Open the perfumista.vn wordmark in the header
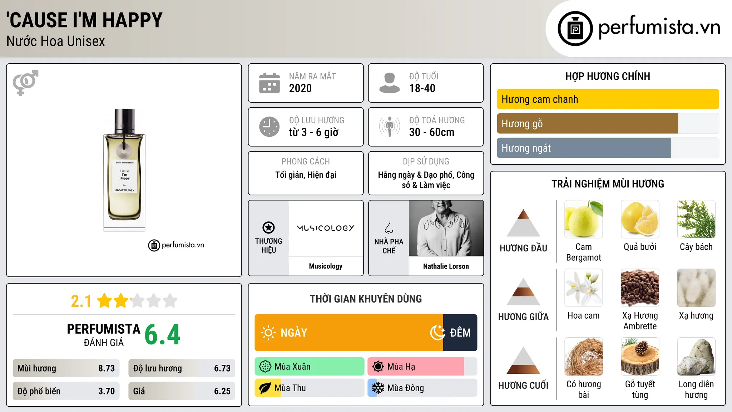The height and width of the screenshot is (412, 732). coord(659,27)
